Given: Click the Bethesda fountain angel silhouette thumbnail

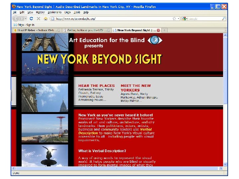Looking at the screenshot, I should coord(45,155).
